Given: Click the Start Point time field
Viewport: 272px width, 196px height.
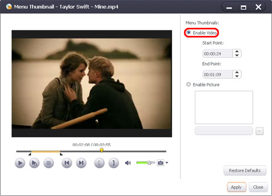Looking at the screenshot, I should tap(217, 54).
